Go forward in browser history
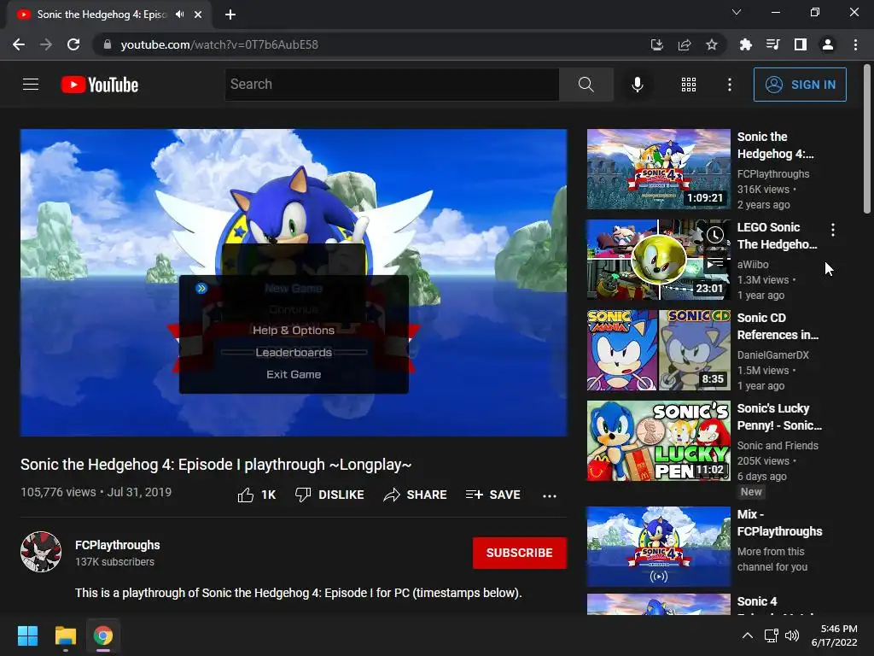 pos(46,44)
